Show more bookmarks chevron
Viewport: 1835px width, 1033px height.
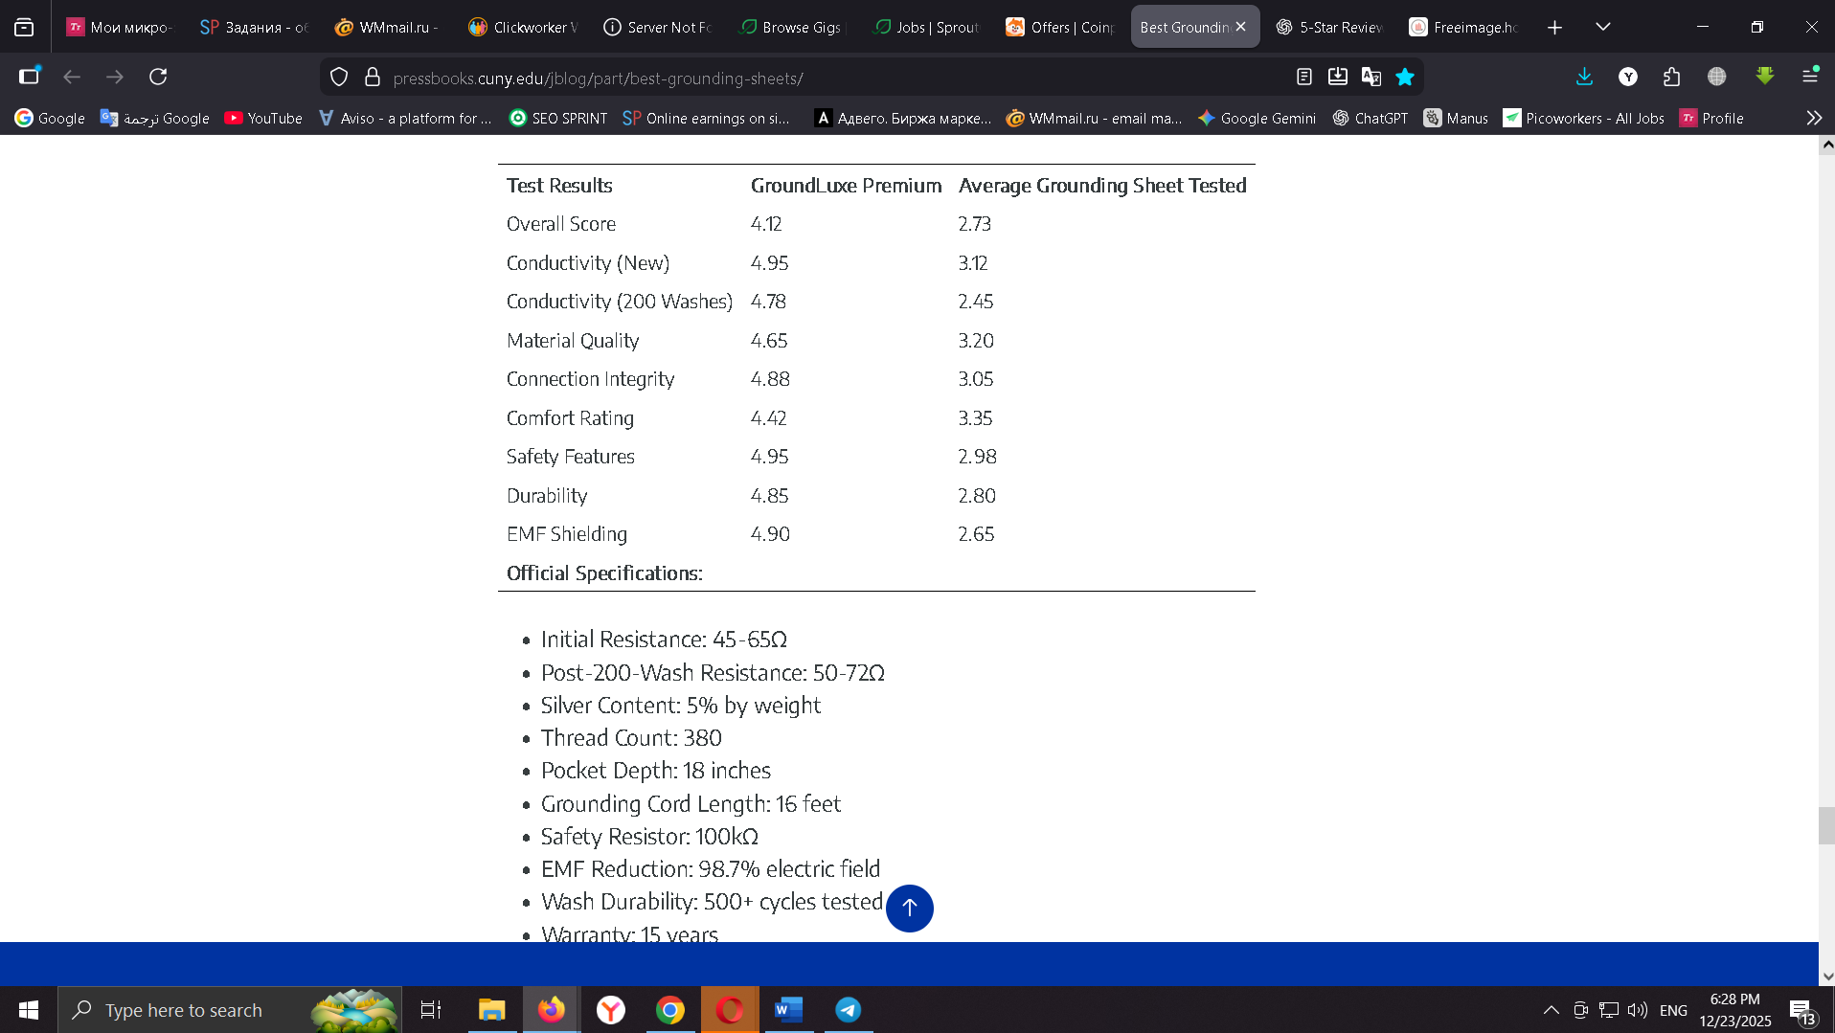click(x=1814, y=118)
